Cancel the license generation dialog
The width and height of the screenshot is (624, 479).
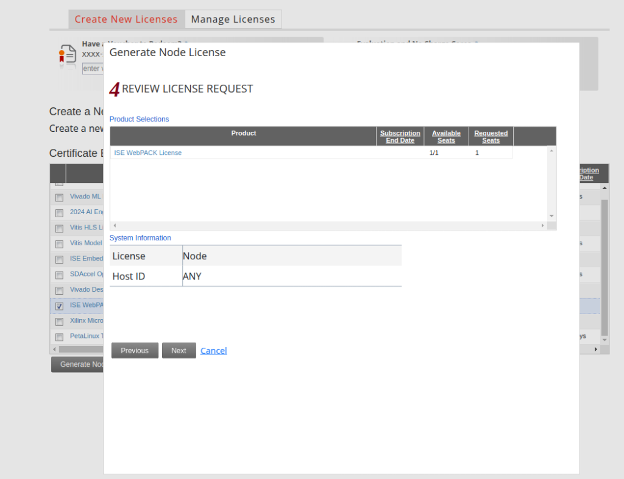tap(214, 351)
